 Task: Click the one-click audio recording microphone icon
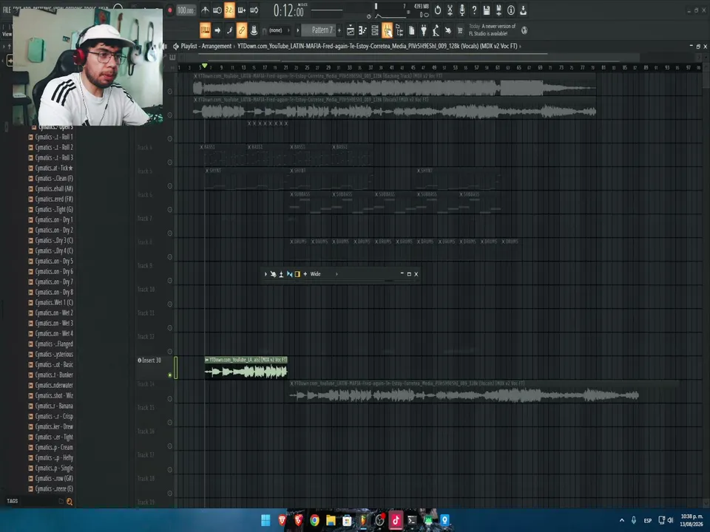coord(461,10)
